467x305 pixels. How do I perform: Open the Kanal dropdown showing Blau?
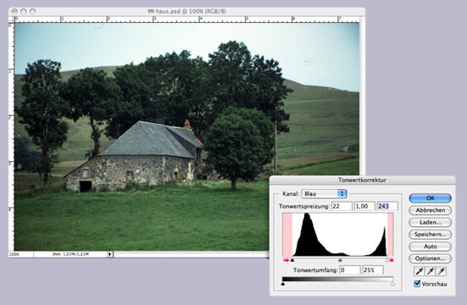324,194
